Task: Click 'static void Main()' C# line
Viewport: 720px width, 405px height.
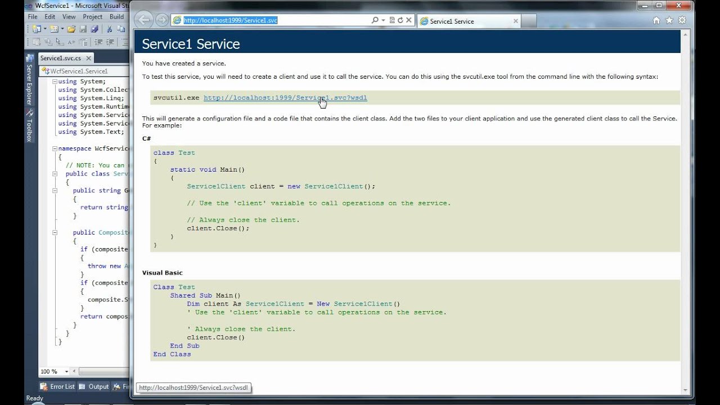Action: click(208, 169)
